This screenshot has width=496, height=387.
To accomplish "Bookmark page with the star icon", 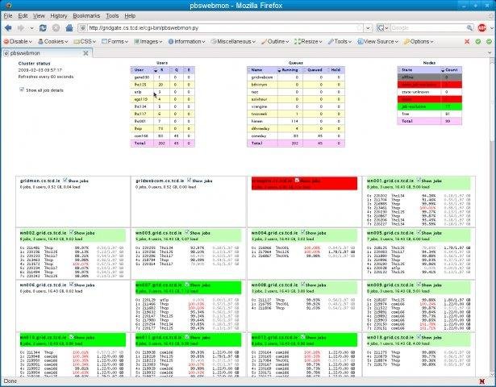I will 359,28.
